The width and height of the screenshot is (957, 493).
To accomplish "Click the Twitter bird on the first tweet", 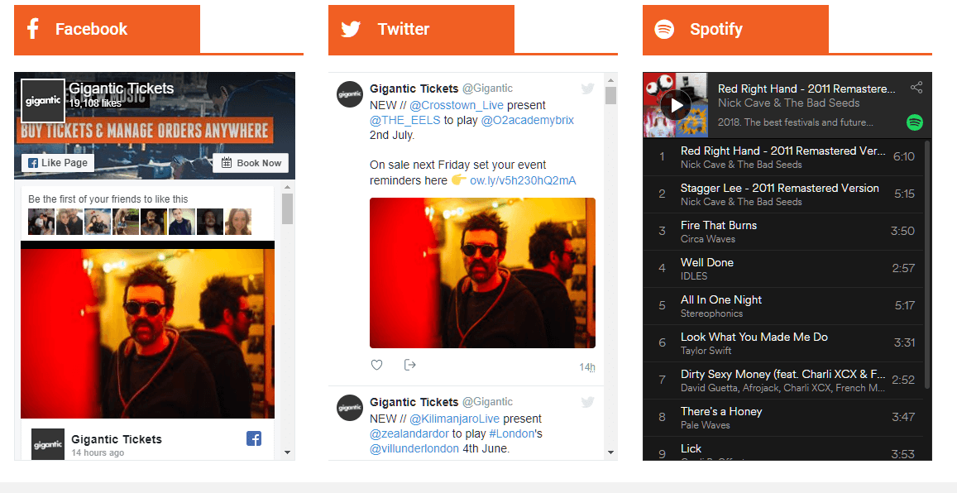I will click(587, 89).
